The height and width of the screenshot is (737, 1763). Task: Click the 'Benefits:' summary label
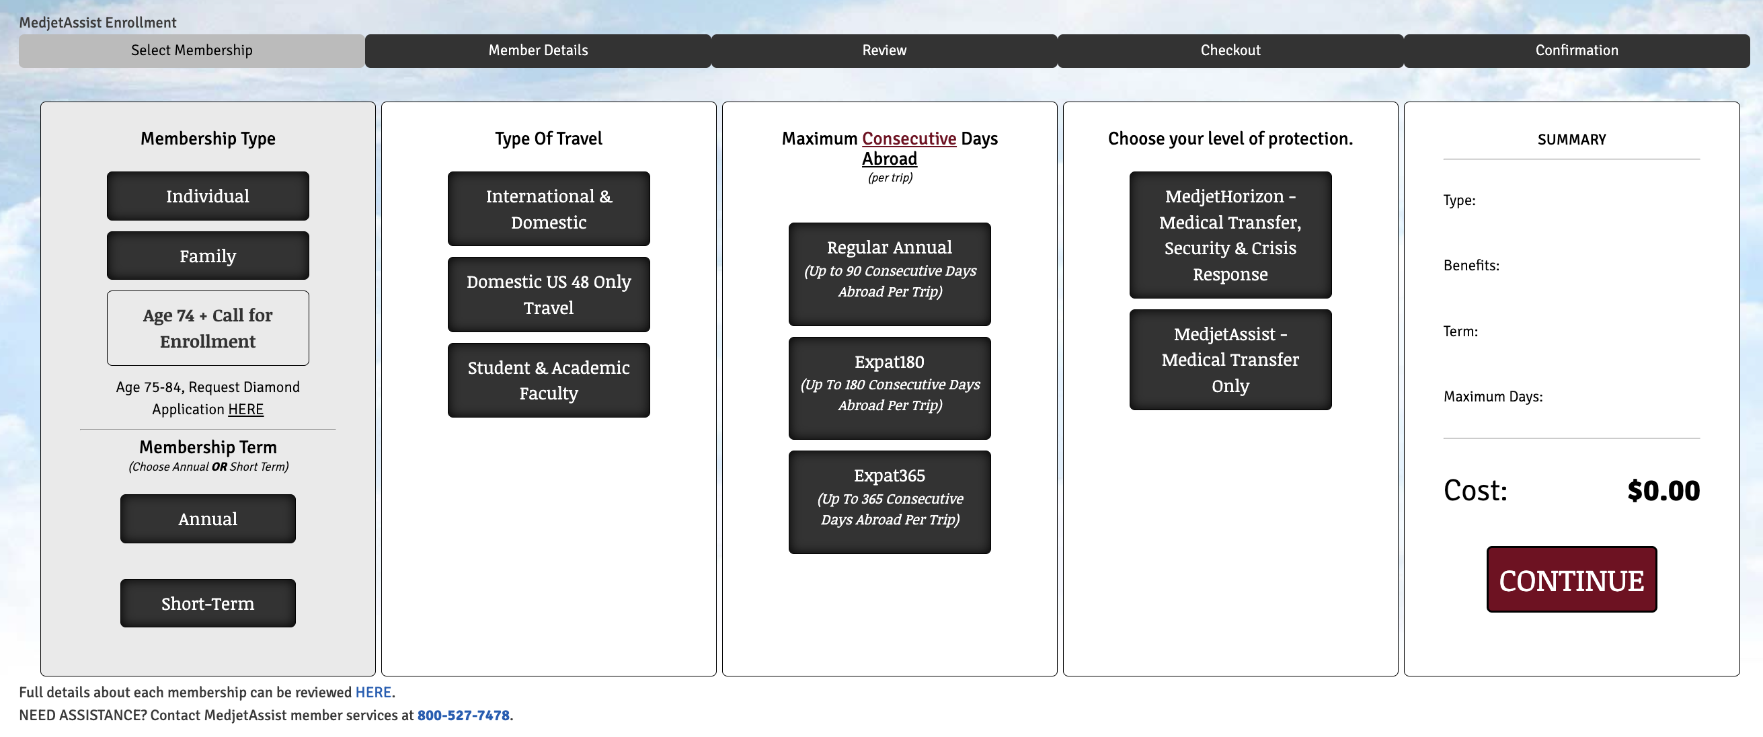(x=1471, y=266)
